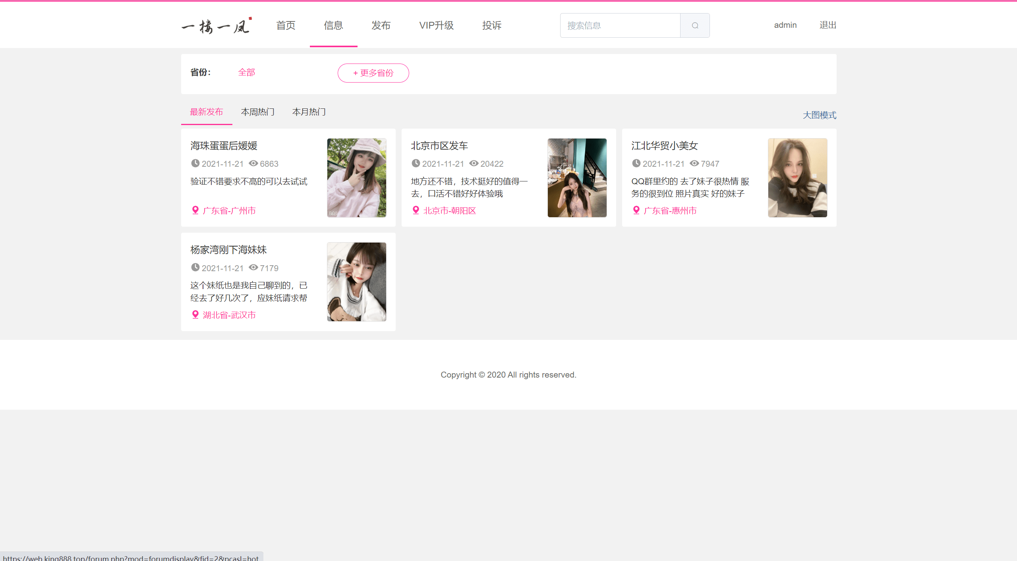Screen dimensions: 1017x561
Task: Switch to the 本月热门 tab
Action: click(x=309, y=112)
